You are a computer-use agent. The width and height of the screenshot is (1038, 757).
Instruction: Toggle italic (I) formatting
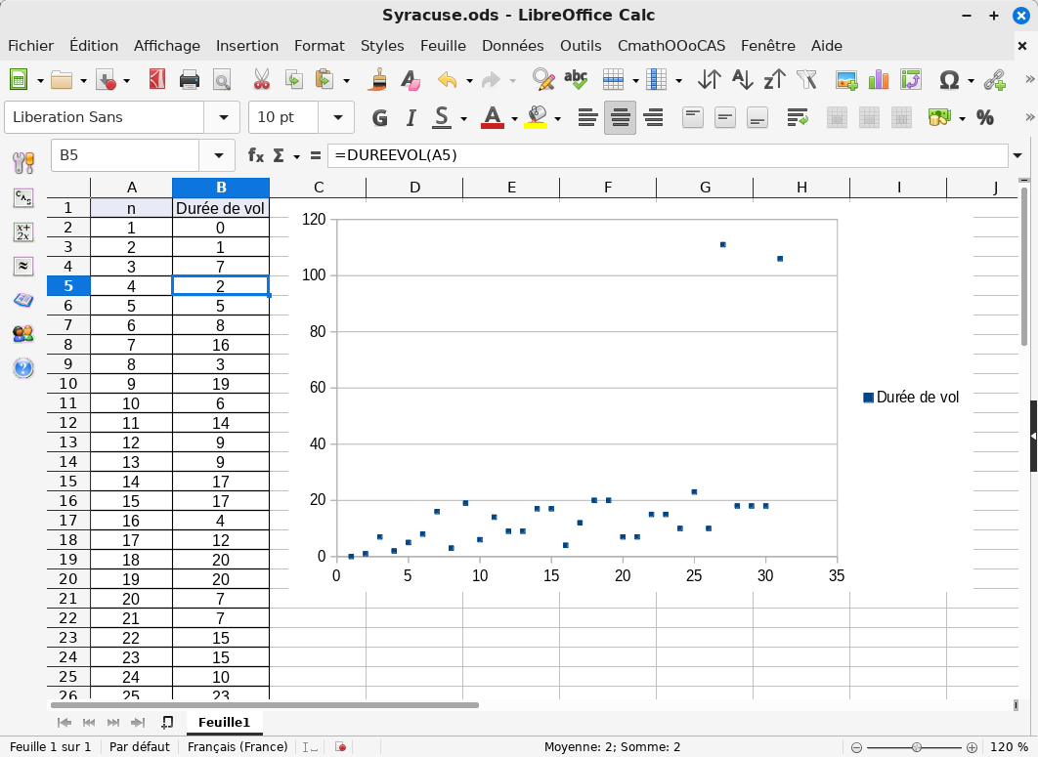tap(411, 118)
